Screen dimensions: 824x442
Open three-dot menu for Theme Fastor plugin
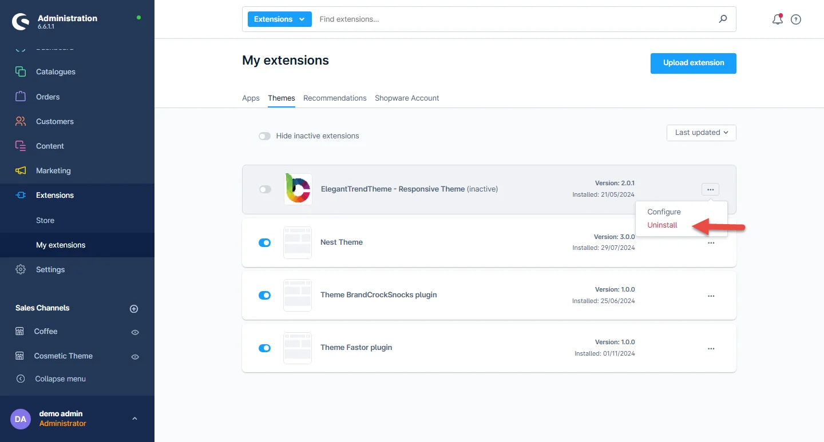[x=711, y=349]
